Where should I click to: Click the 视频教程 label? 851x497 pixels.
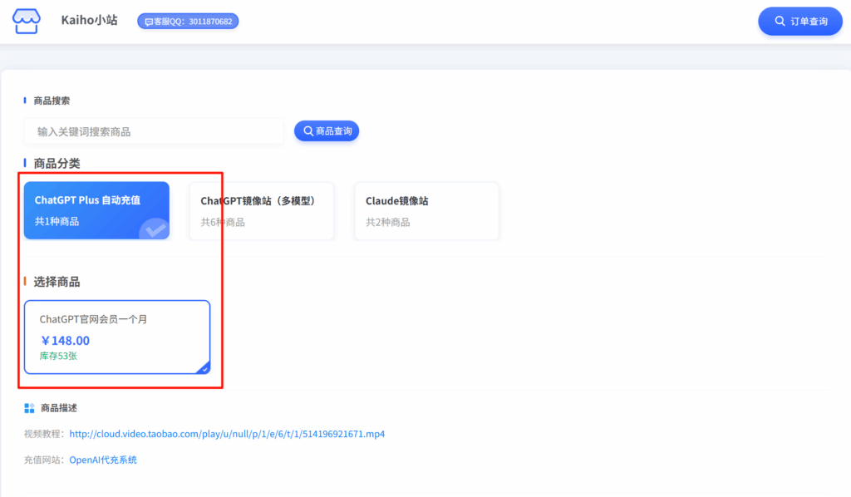pyautogui.click(x=45, y=434)
